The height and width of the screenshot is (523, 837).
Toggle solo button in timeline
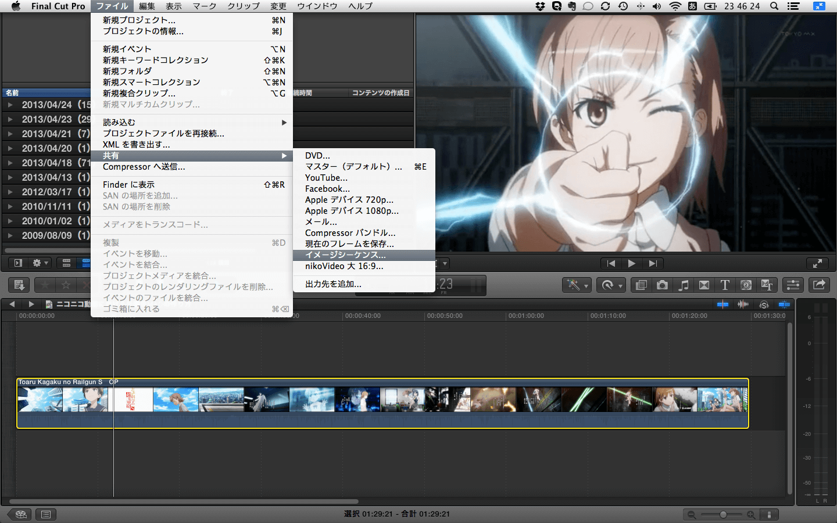(x=764, y=304)
